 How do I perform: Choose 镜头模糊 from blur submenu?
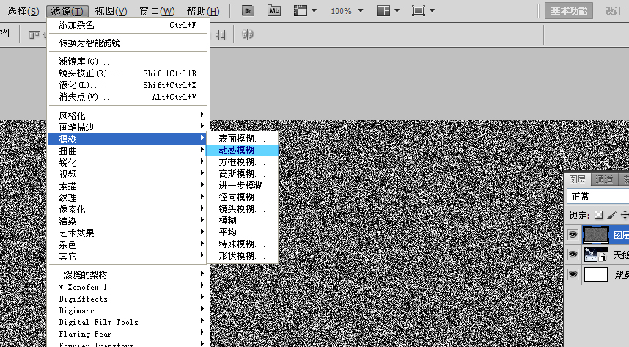(242, 208)
